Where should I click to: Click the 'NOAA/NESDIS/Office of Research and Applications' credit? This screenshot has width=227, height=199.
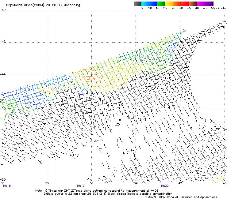click(181, 197)
